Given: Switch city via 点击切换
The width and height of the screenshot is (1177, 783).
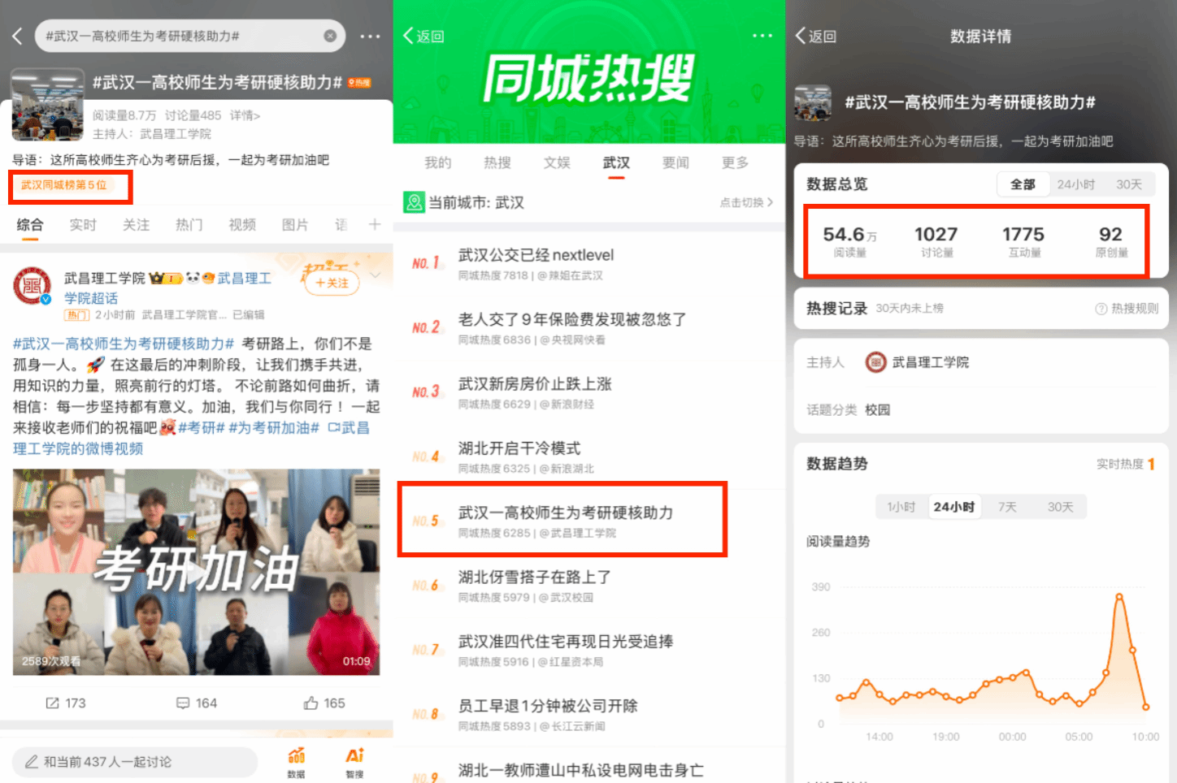Looking at the screenshot, I should pos(746,202).
